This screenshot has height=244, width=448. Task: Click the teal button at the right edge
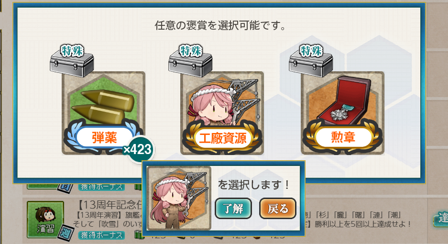440,219
